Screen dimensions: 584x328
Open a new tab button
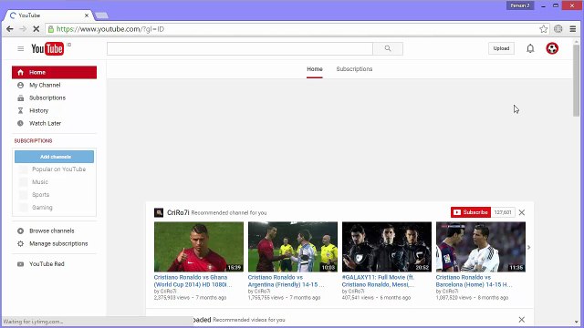point(101,15)
